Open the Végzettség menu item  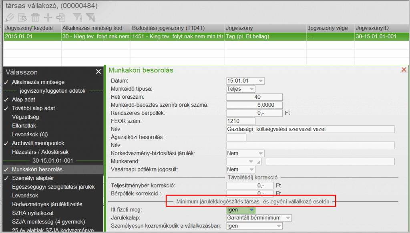coord(25,117)
